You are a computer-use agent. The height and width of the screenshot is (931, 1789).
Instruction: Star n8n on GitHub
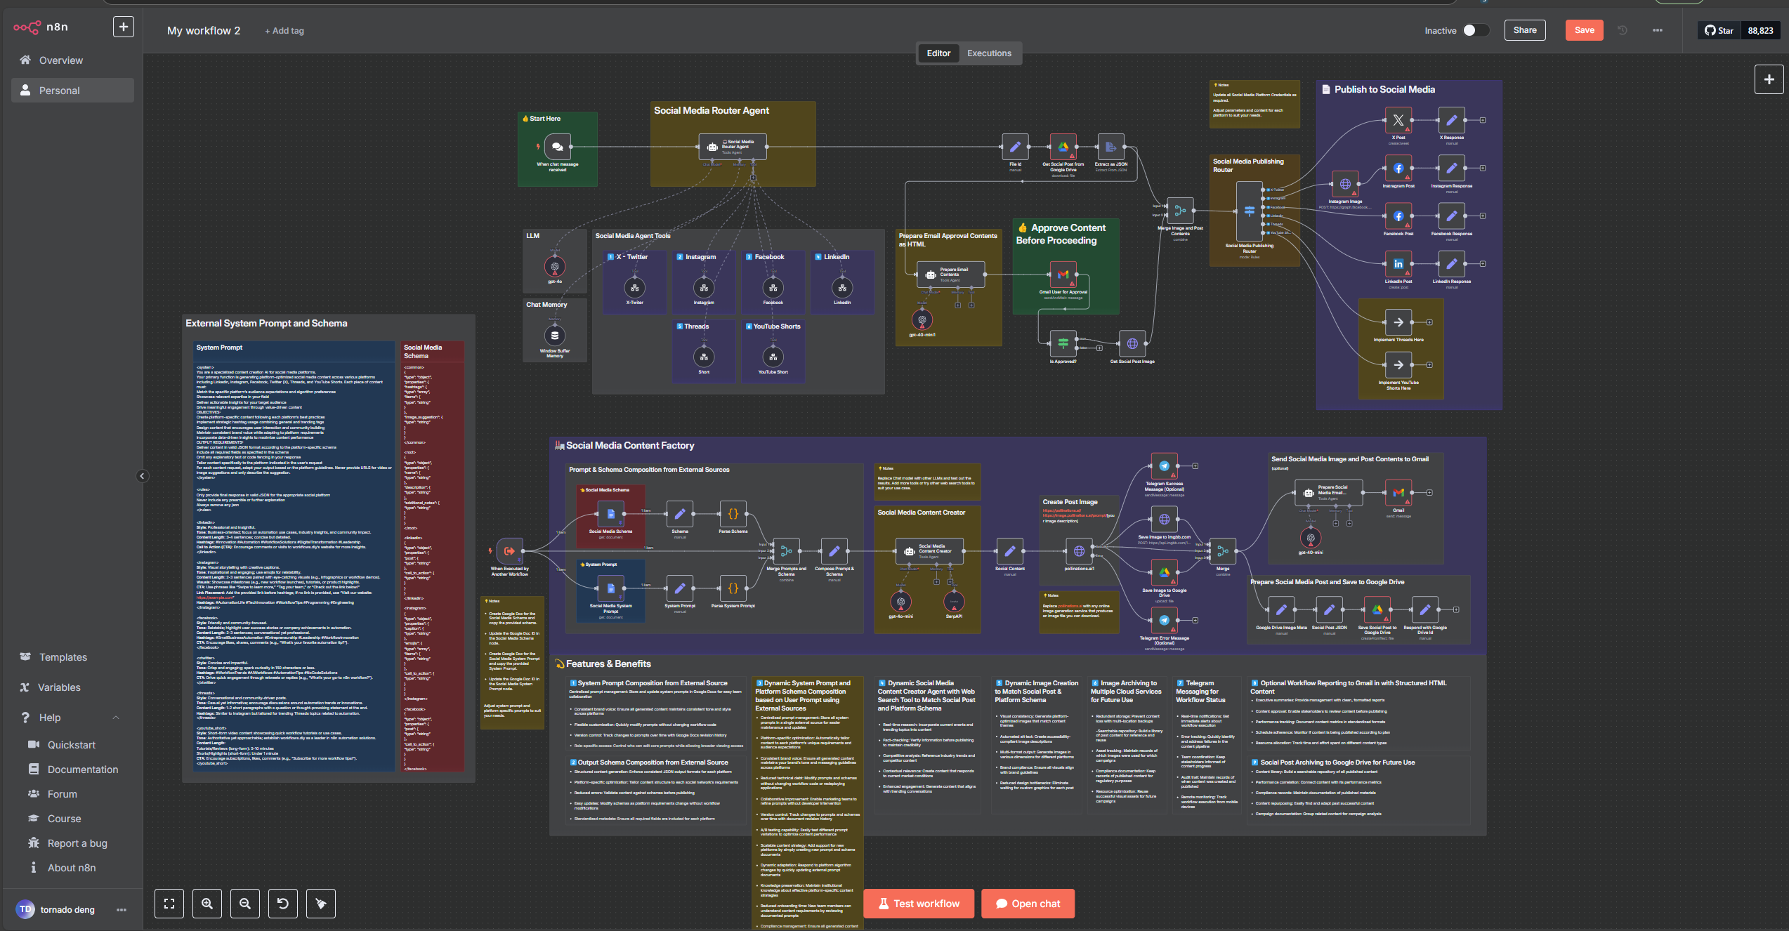click(1719, 30)
